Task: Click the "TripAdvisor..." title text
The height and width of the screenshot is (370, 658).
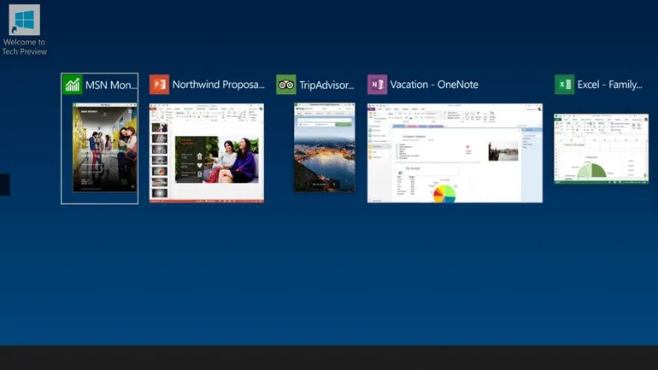Action: point(326,85)
